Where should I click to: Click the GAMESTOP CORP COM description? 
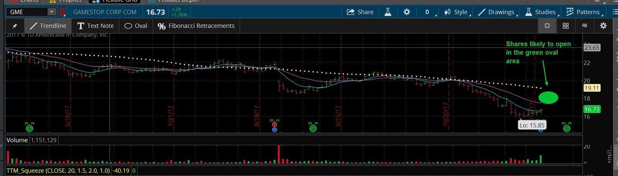pyautogui.click(x=105, y=12)
